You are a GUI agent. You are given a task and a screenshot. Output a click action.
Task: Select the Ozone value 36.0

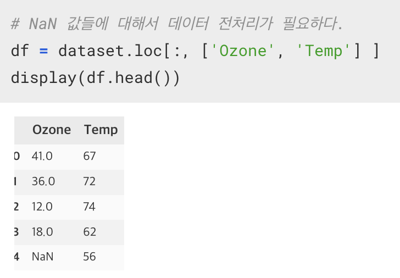point(43,181)
